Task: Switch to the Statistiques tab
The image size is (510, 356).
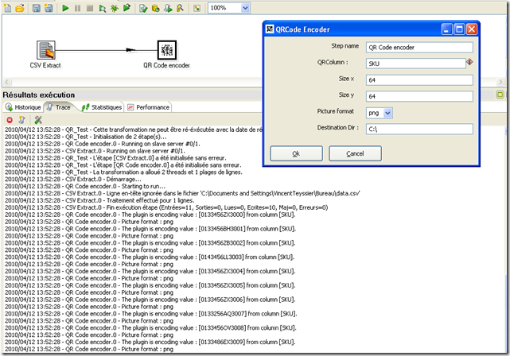Action: [x=102, y=107]
